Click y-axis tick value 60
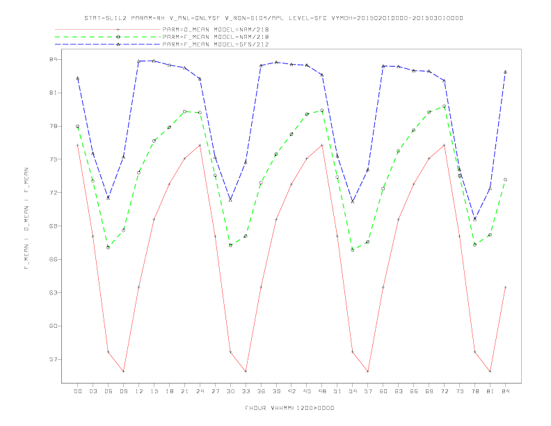 tap(53, 326)
